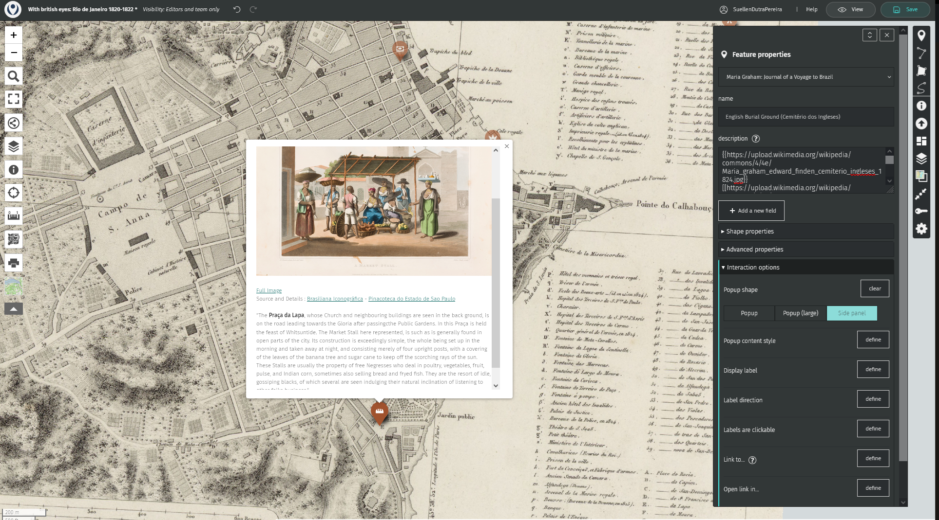This screenshot has width=939, height=520.
Task: Expand the Shape properties section
Action: (750, 232)
